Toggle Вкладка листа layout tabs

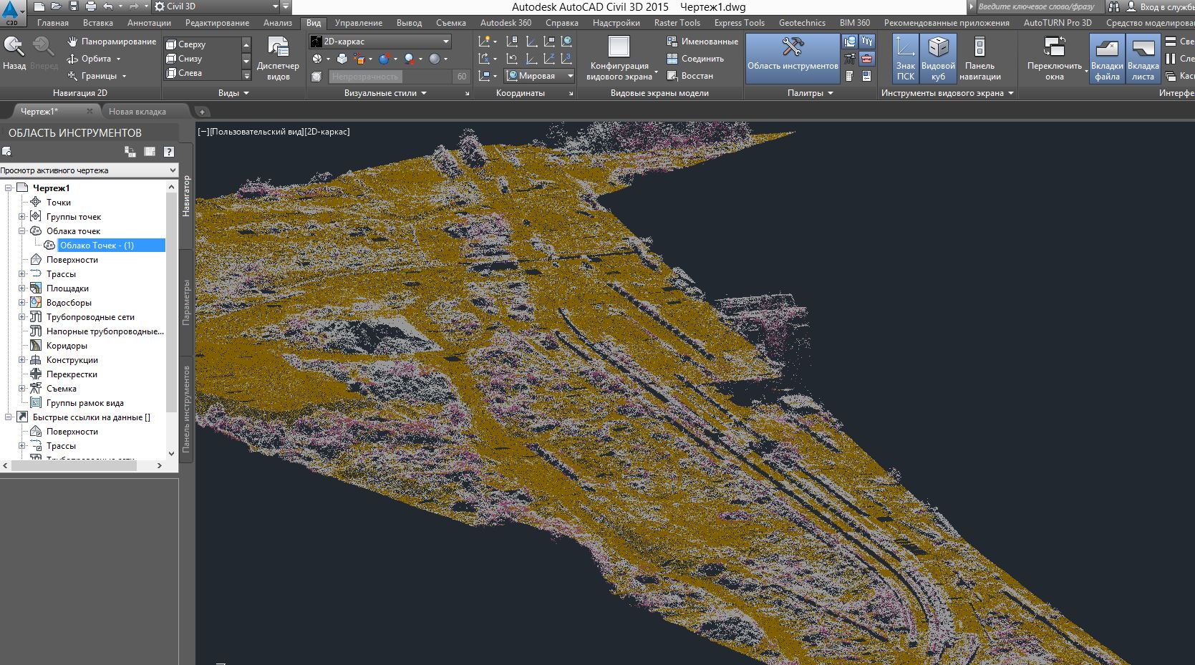tap(1143, 59)
